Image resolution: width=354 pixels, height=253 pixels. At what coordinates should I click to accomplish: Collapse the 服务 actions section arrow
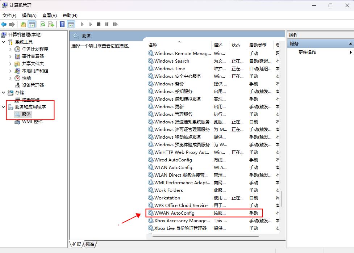[x=350, y=44]
